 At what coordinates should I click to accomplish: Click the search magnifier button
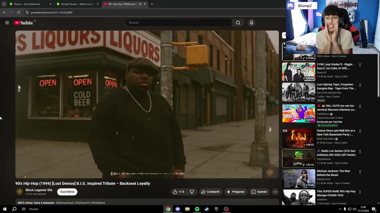coord(238,23)
